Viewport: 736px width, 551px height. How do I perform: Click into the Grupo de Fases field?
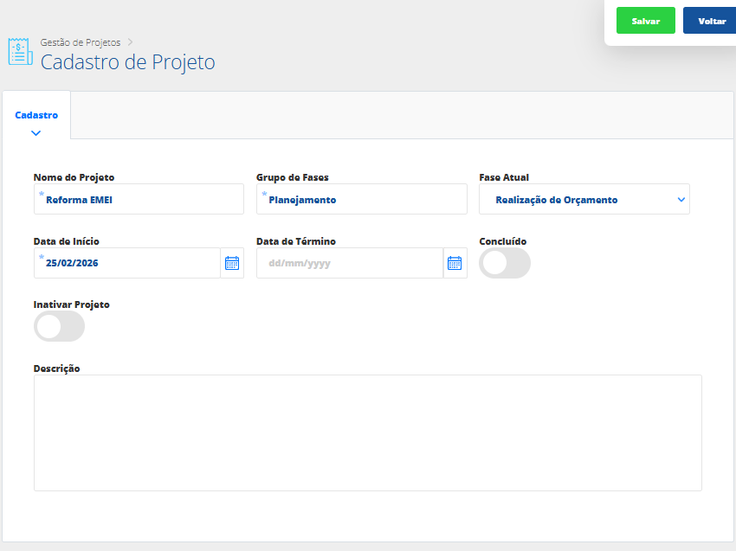[362, 200]
